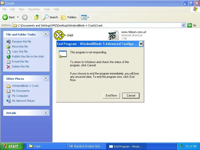200x150 pixels.
Task: Click the Views icon button
Action: pos(84,17)
